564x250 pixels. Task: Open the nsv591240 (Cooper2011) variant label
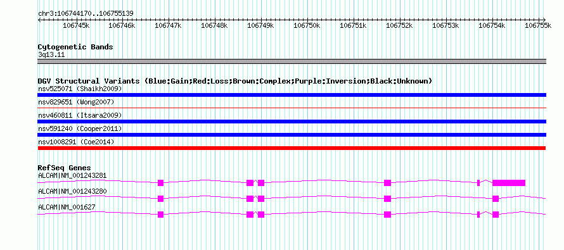point(80,128)
